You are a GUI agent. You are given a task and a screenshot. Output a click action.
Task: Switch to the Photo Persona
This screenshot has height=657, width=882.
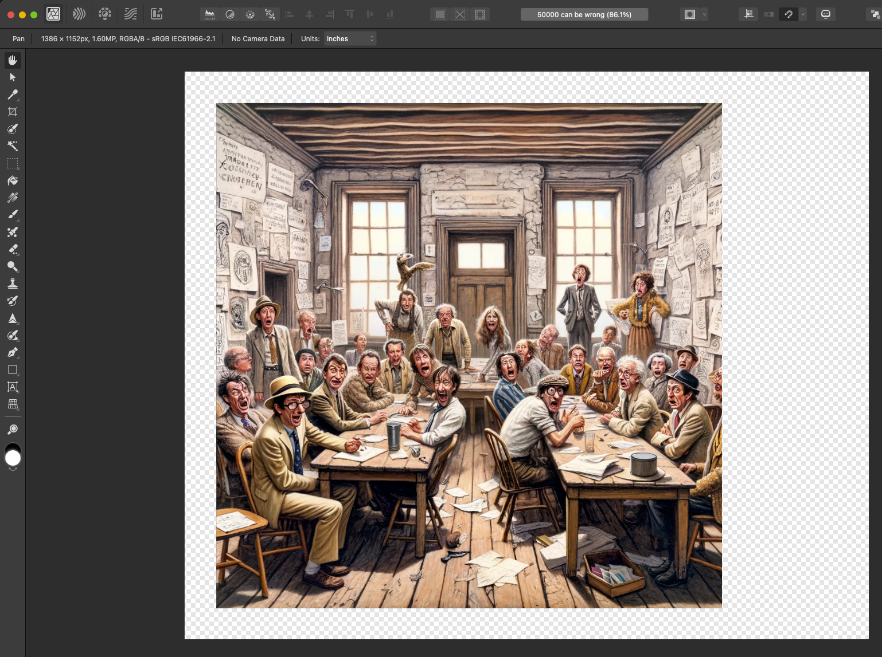pos(53,14)
